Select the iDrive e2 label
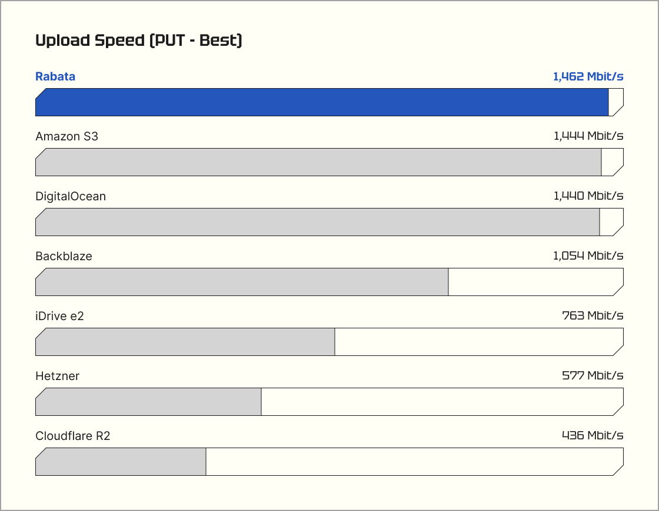Viewport: 659px width, 511px height. [59, 316]
